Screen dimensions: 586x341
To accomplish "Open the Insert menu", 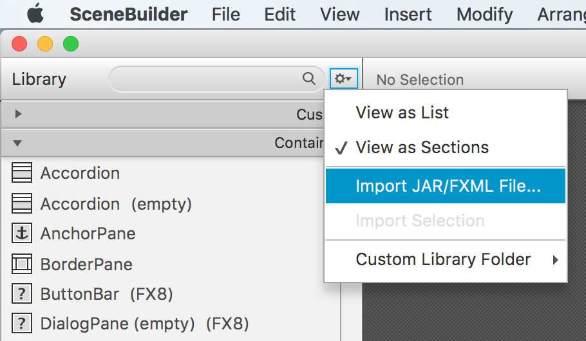I will coord(408,14).
